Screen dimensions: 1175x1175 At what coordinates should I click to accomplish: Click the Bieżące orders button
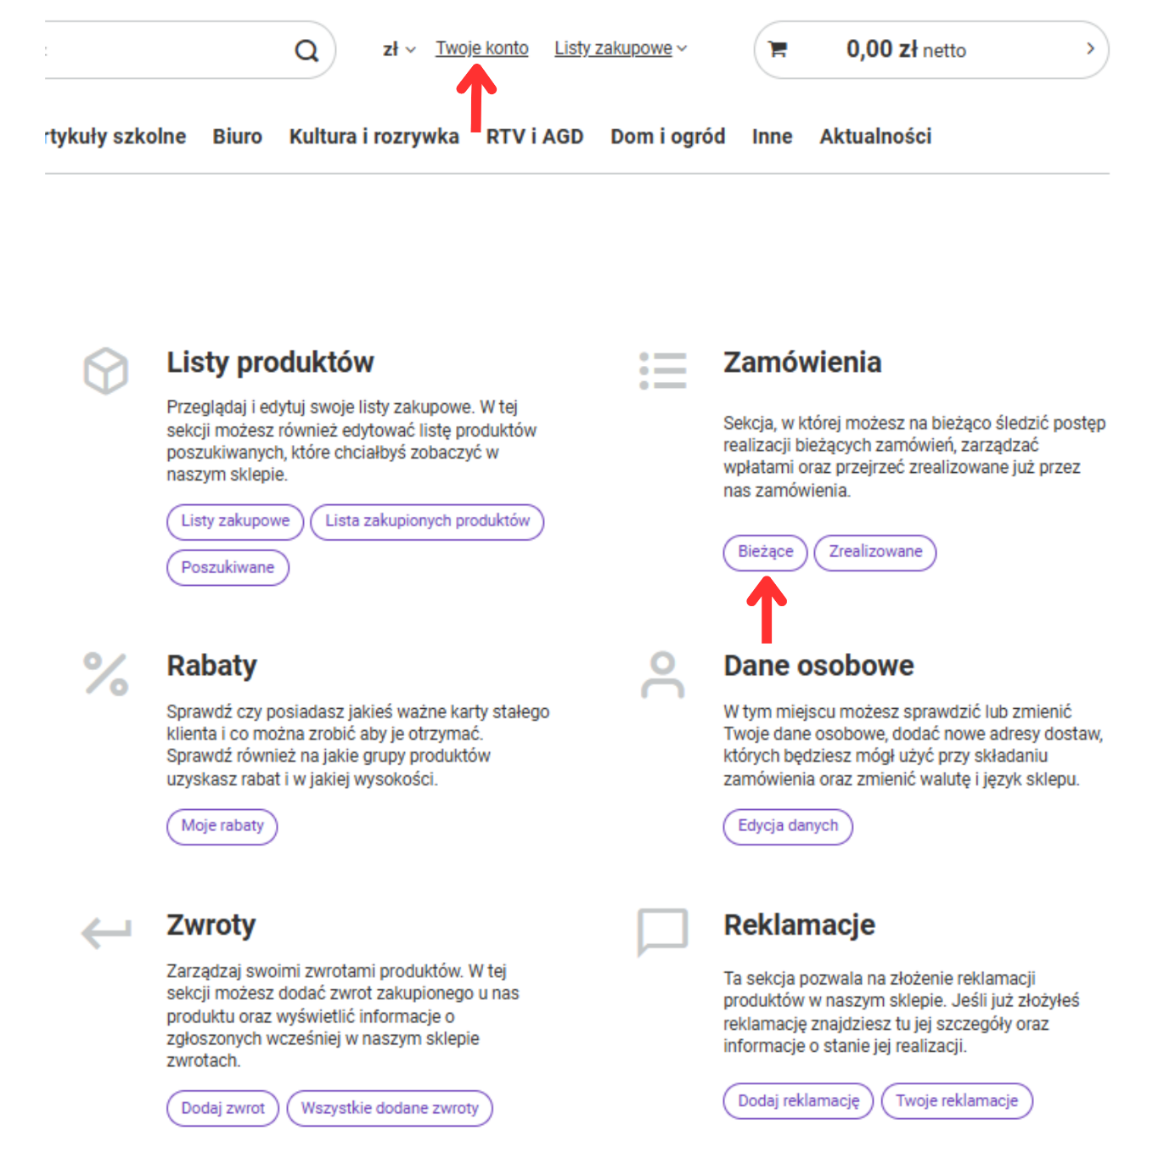[x=765, y=552]
